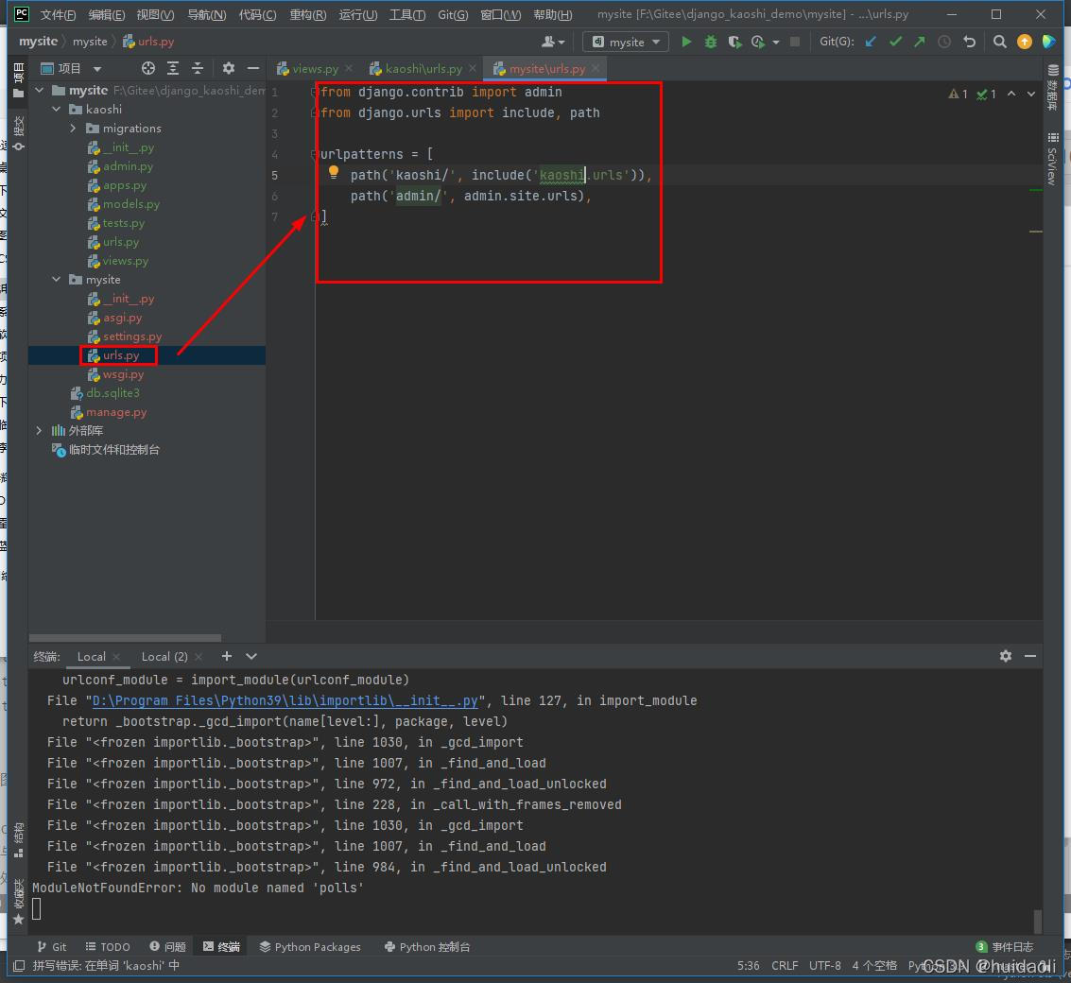Image resolution: width=1071 pixels, height=983 pixels.
Task: Collapse the kaoshi folder
Action: click(57, 110)
